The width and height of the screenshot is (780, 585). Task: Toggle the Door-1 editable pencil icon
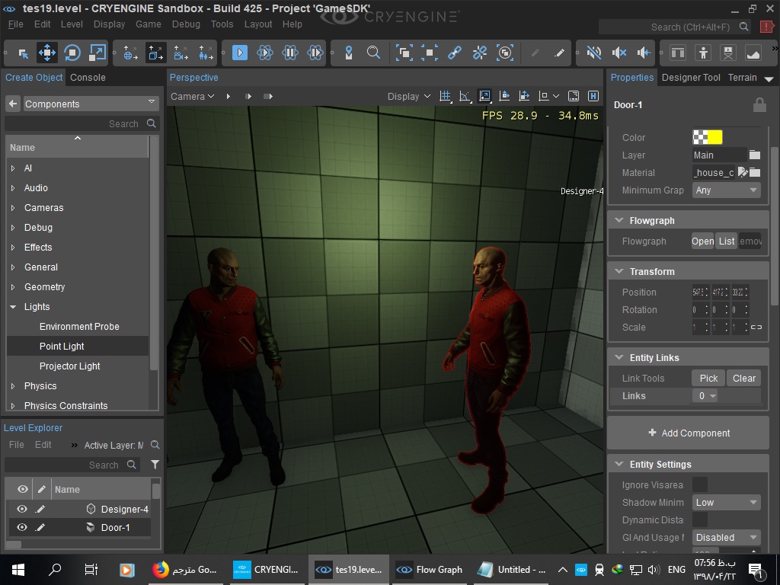40,527
